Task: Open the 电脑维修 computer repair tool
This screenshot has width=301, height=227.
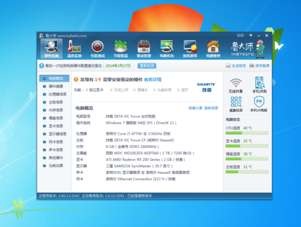Action: [x=213, y=49]
